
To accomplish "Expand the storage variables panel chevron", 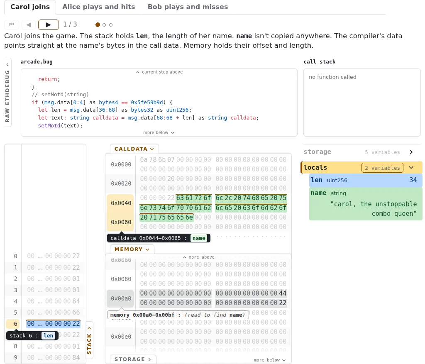I will coord(411,152).
